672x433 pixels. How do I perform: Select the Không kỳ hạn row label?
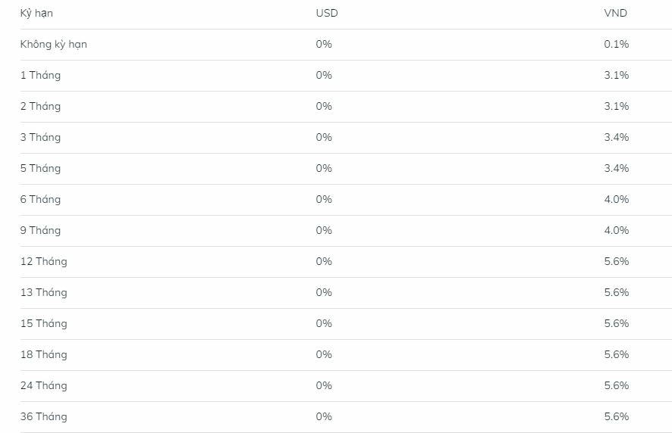point(53,45)
